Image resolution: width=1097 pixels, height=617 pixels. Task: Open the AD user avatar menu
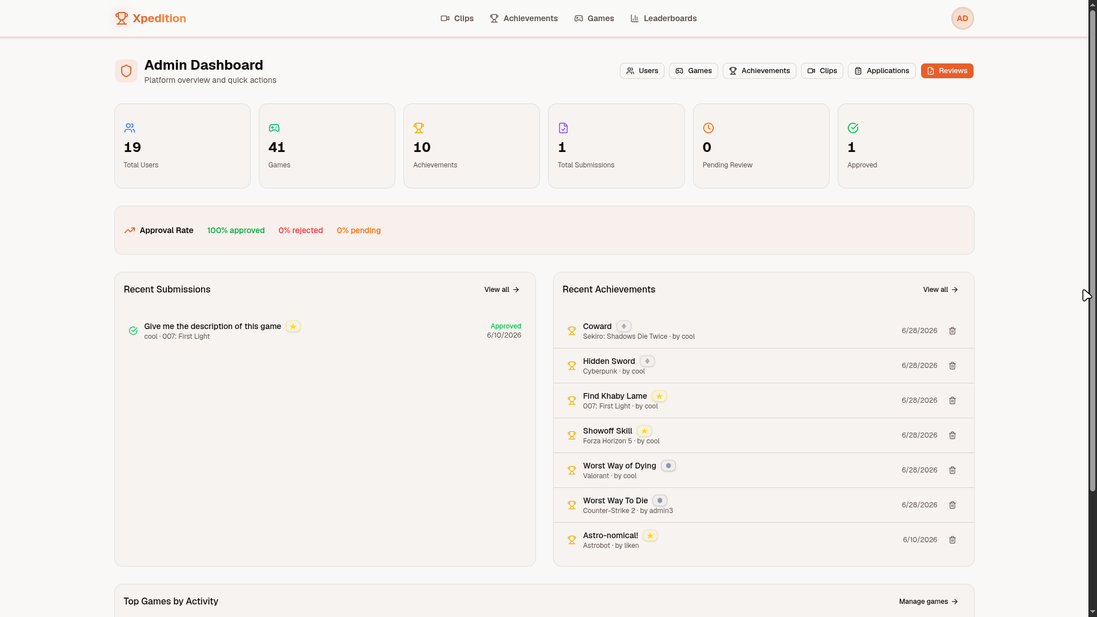point(962,18)
